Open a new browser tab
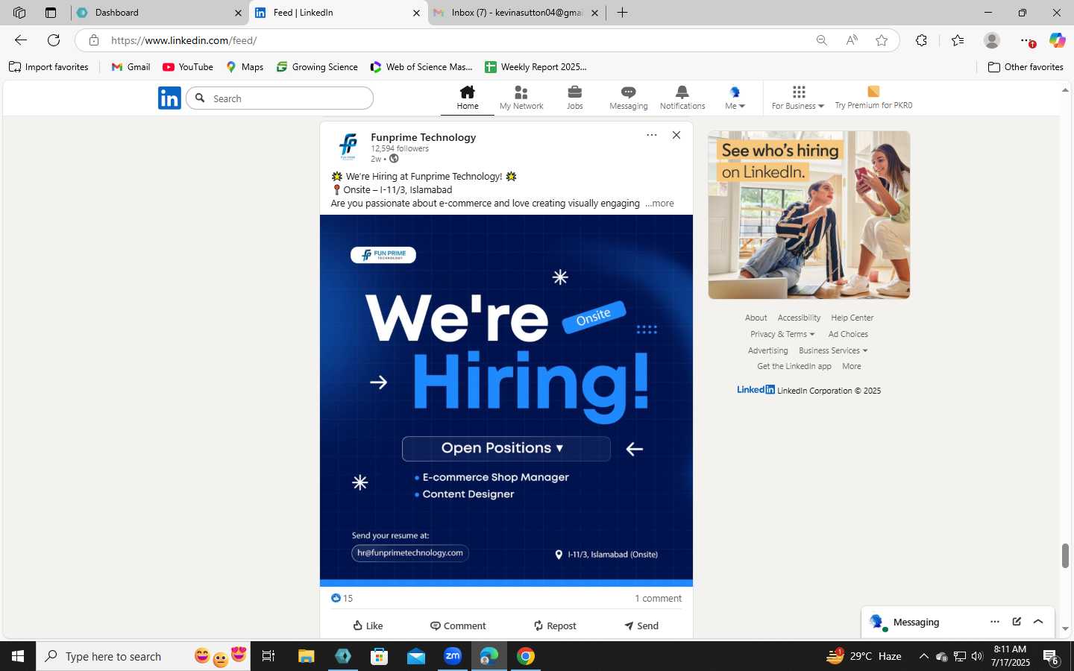Screen dimensions: 1074x671 click(622, 13)
